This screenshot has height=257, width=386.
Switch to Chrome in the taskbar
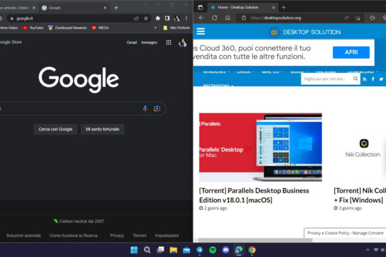[x=252, y=250]
